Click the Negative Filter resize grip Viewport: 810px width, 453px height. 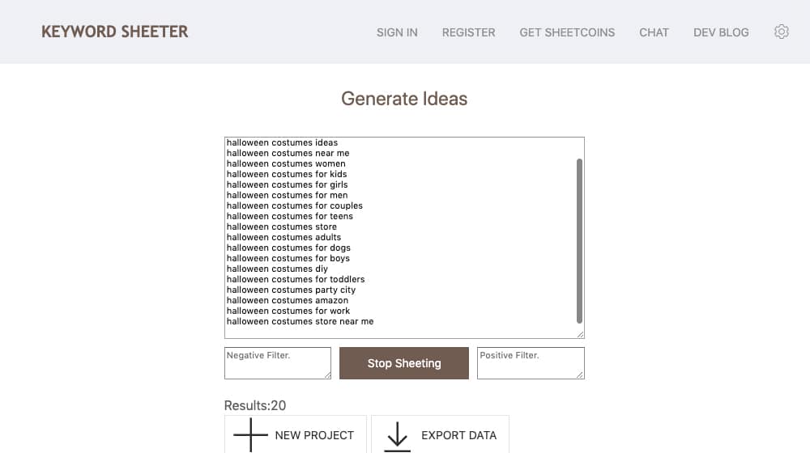[327, 375]
